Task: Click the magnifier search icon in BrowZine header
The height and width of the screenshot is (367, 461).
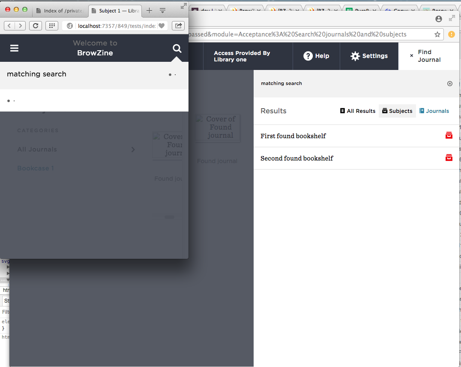Action: click(x=177, y=49)
